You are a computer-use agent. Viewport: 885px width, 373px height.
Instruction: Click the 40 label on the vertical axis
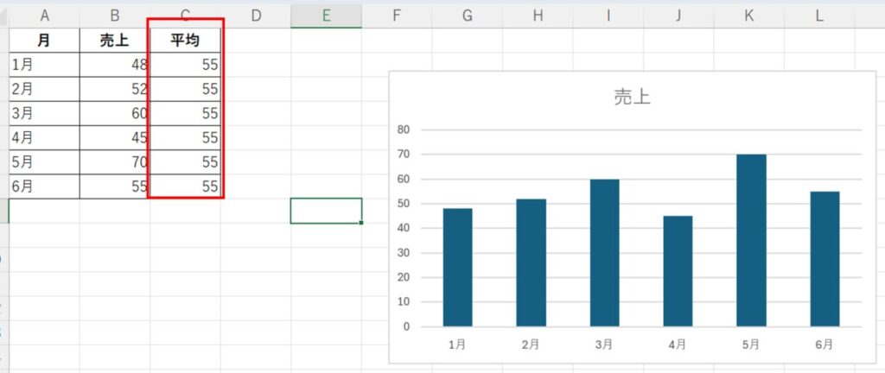404,228
